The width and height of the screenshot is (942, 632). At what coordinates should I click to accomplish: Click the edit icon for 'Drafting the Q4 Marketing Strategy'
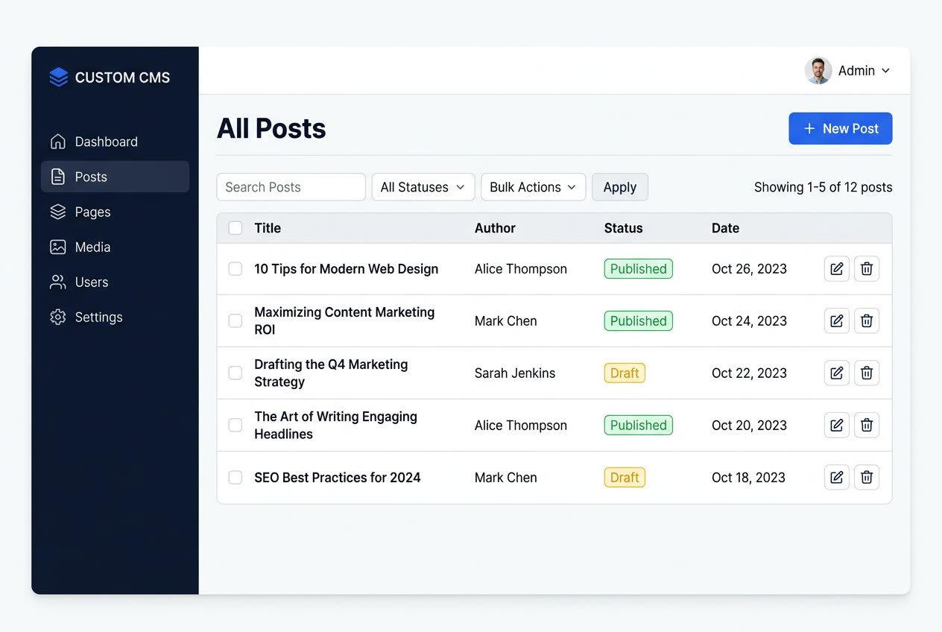[x=836, y=373]
